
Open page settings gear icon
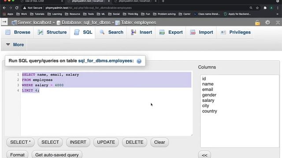click(267, 22)
